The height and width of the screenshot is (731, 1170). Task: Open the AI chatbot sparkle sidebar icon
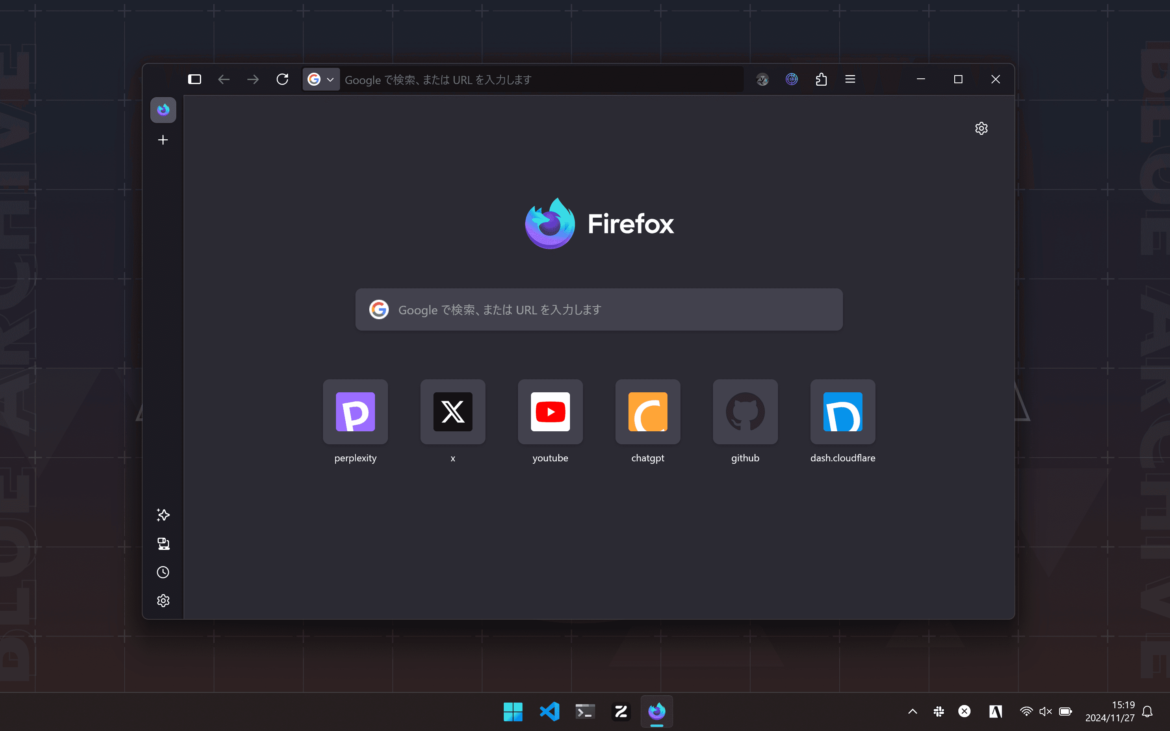(x=163, y=515)
